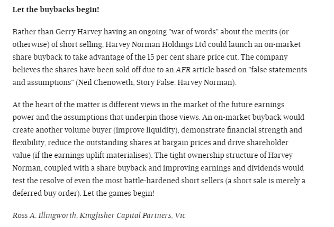
Task: Click the name "Neil Chenoweth" in parentheses
Action: point(105,82)
